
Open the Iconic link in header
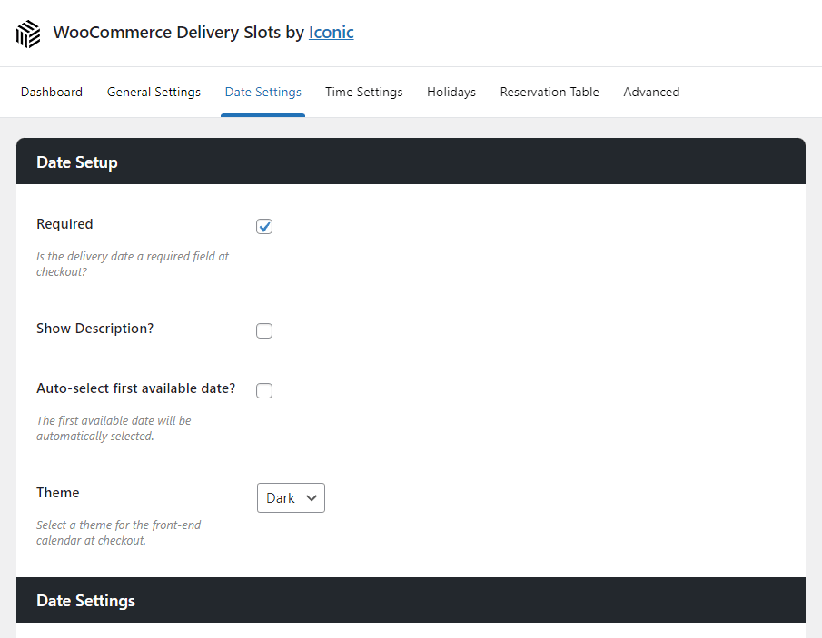coord(332,33)
